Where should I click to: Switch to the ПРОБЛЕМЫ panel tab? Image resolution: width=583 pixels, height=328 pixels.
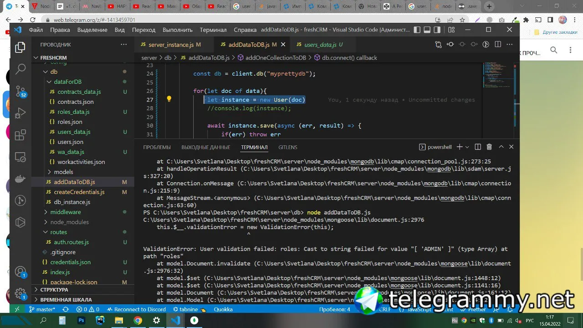[x=157, y=147]
